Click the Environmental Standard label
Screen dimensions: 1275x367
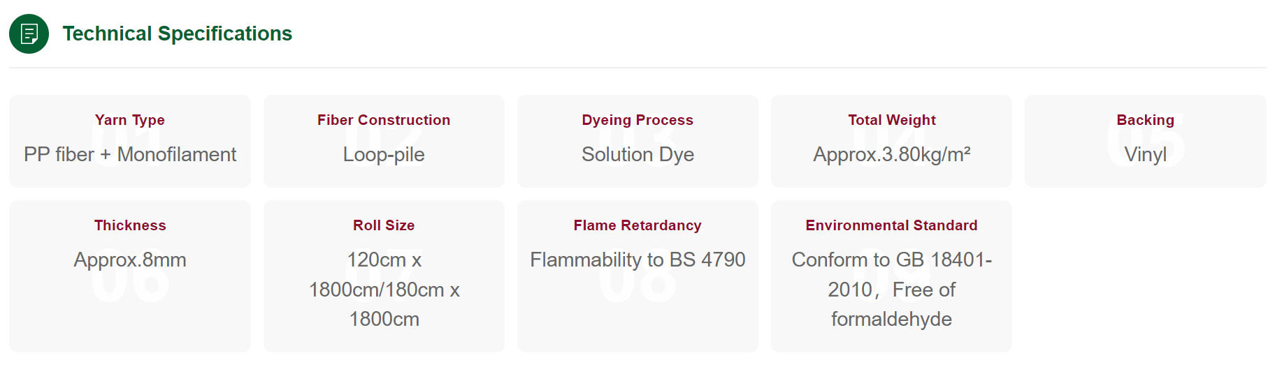pyautogui.click(x=892, y=225)
